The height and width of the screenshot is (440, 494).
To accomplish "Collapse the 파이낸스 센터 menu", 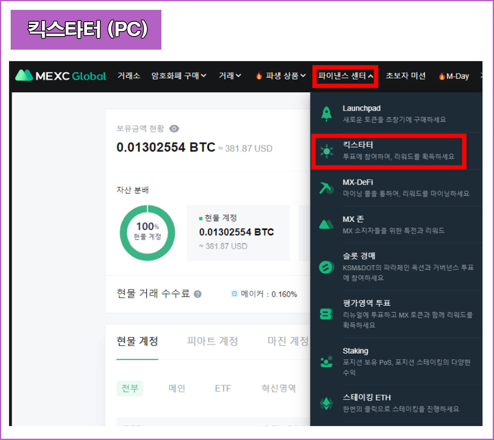I will point(345,76).
